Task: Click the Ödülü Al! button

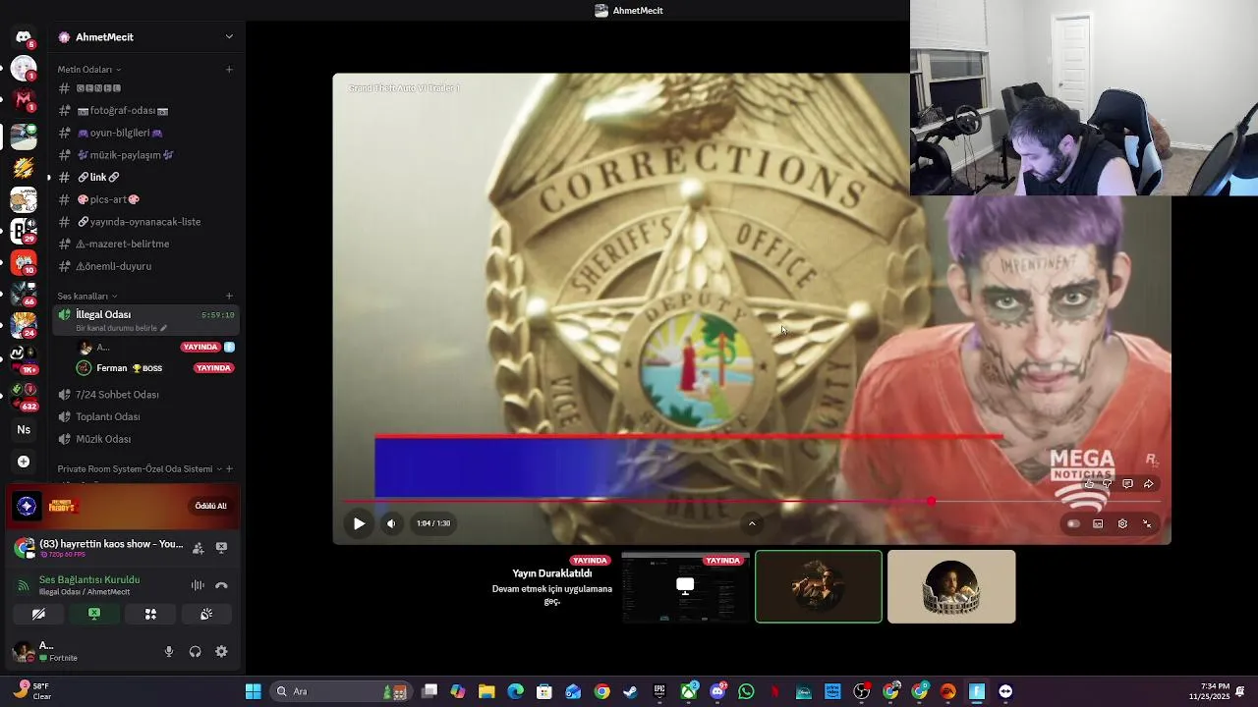Action: click(210, 506)
